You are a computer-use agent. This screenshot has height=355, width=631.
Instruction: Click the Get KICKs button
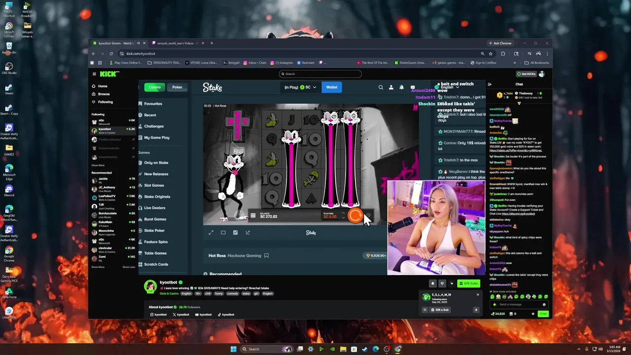(526, 74)
